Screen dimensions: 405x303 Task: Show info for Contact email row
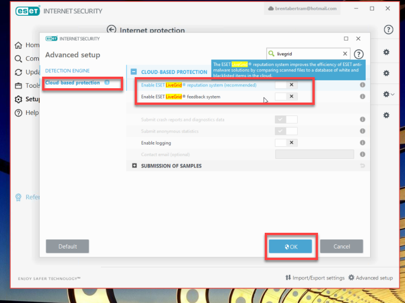362,154
